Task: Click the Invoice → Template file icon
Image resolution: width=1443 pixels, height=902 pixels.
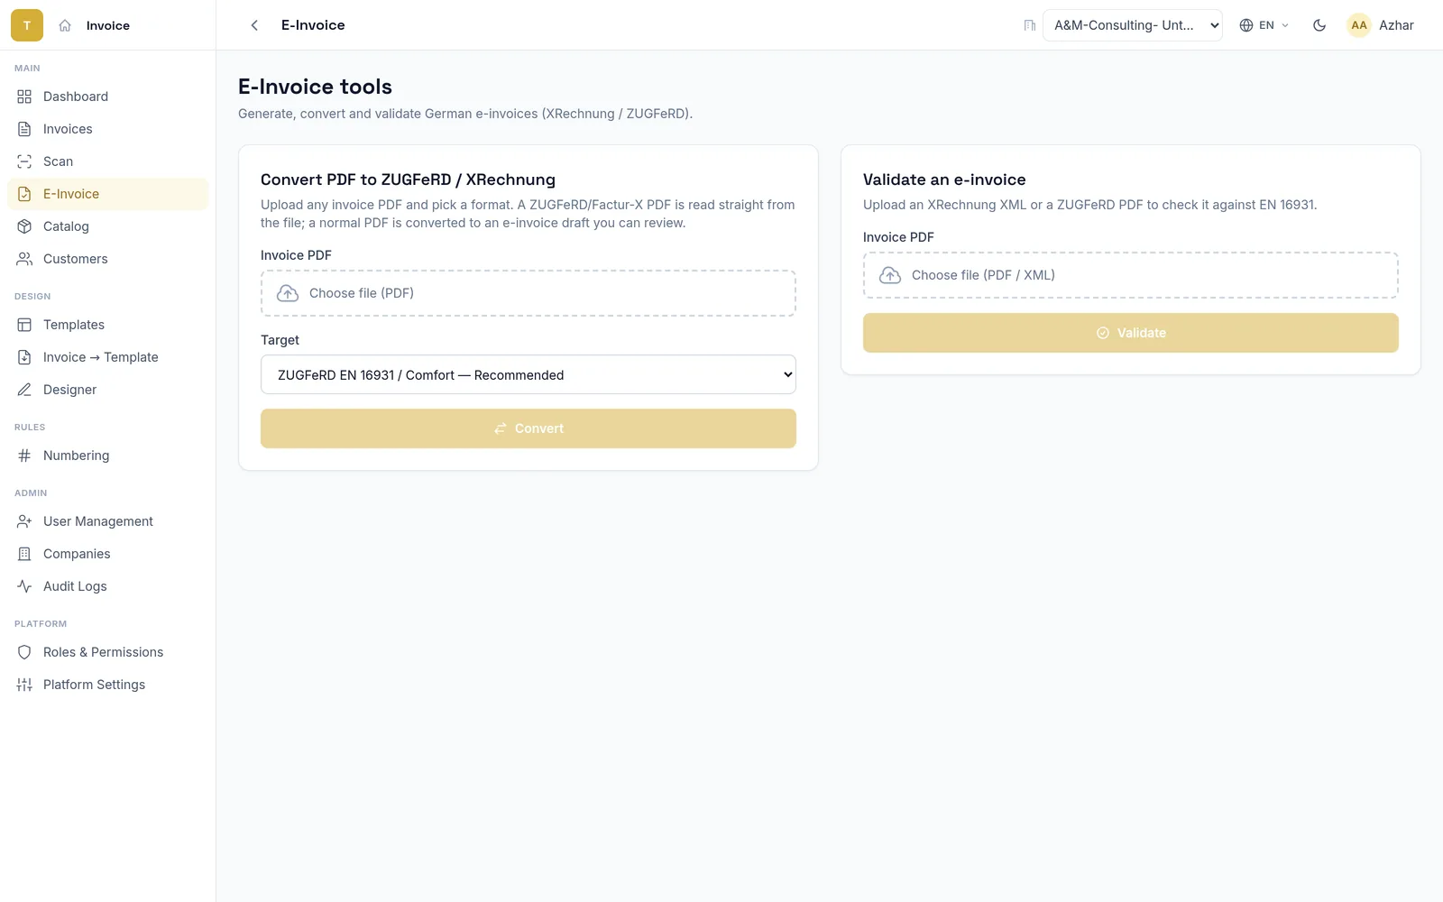Action: [24, 357]
